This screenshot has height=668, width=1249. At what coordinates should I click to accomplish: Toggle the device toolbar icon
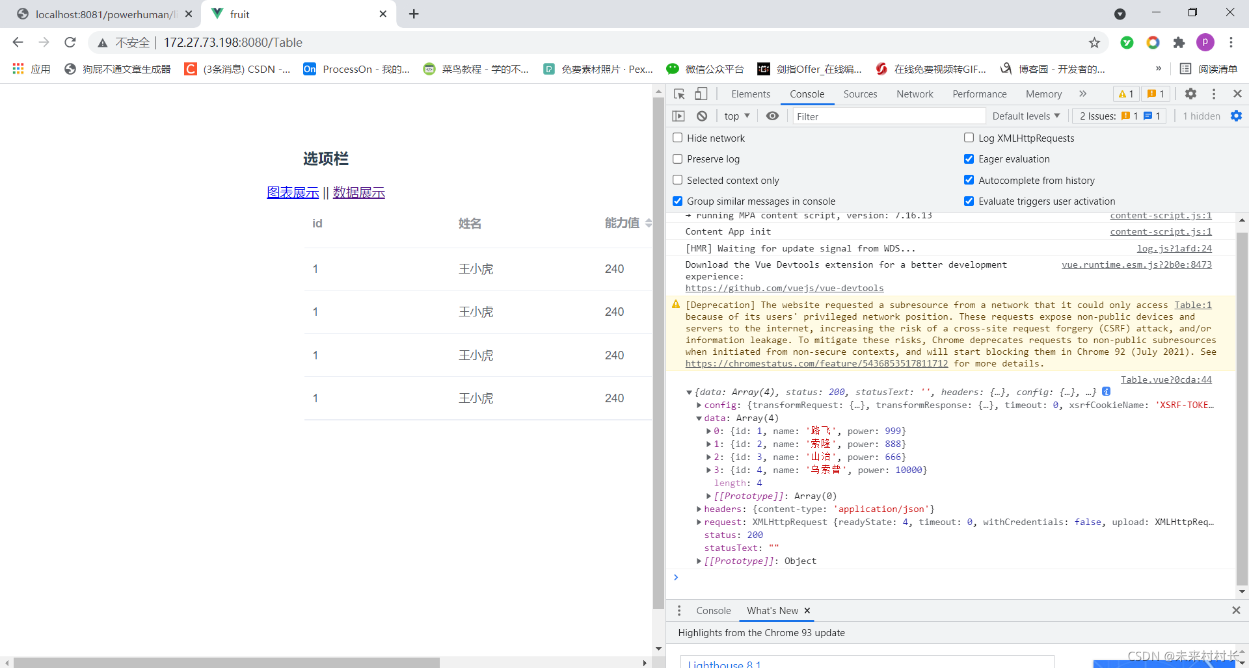pos(701,94)
